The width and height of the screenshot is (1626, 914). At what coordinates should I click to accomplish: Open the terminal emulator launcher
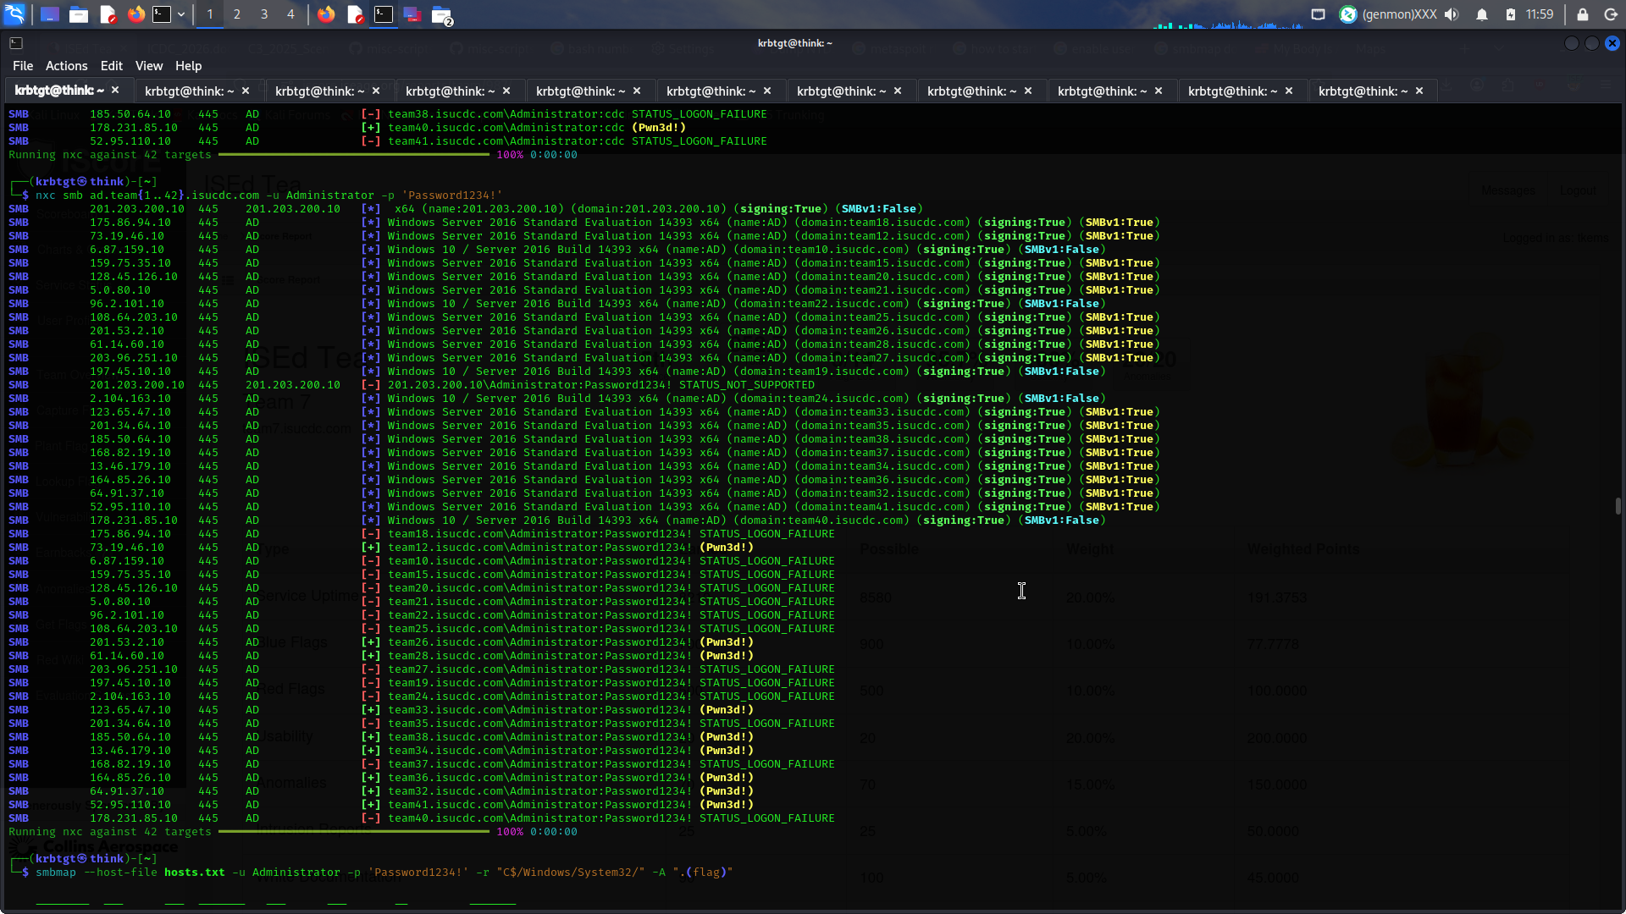tap(162, 14)
